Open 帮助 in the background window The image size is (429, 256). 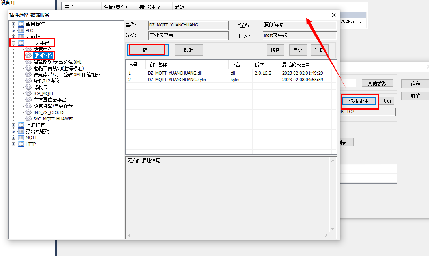(386, 101)
